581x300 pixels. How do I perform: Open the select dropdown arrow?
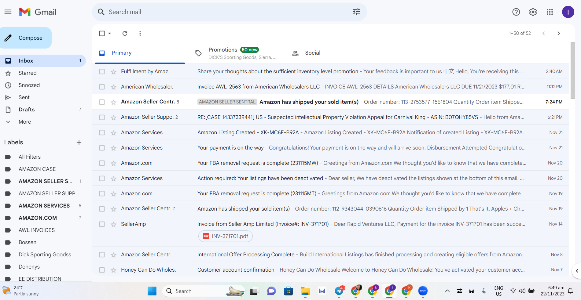110,33
